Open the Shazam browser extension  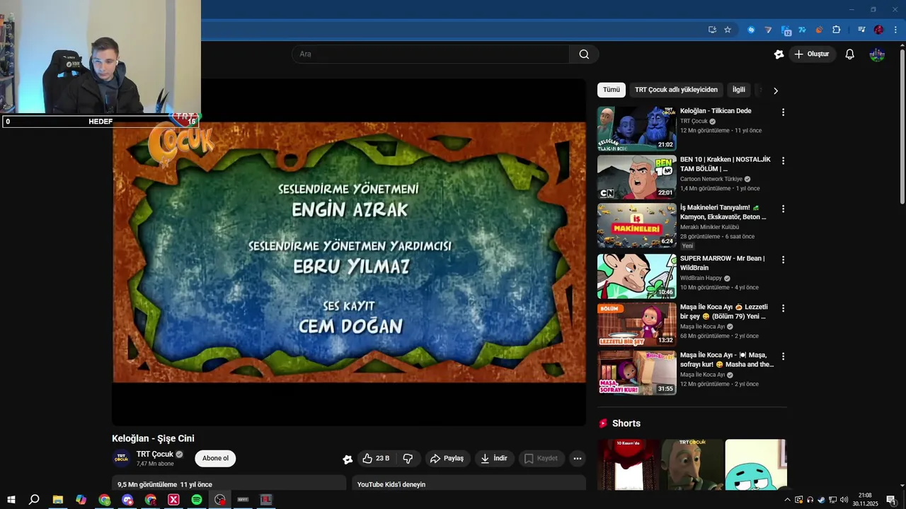751,30
